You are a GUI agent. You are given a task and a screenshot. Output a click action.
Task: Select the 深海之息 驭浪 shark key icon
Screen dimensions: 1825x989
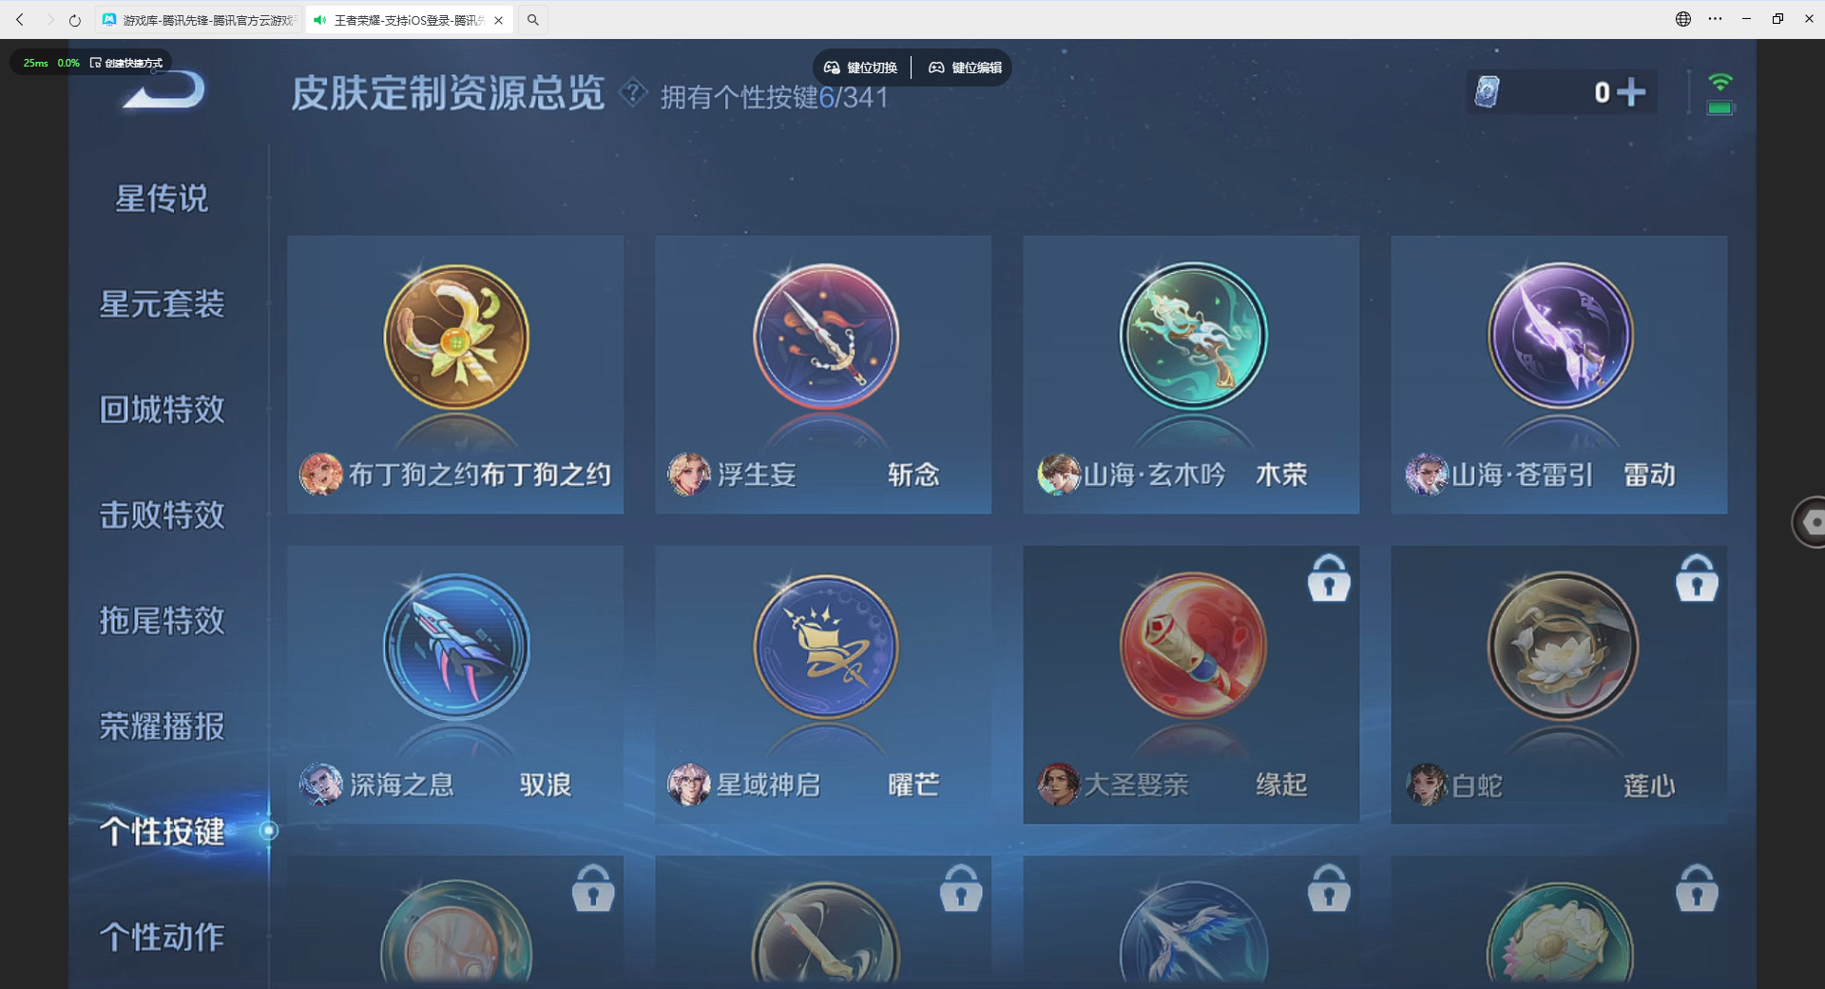456,648
